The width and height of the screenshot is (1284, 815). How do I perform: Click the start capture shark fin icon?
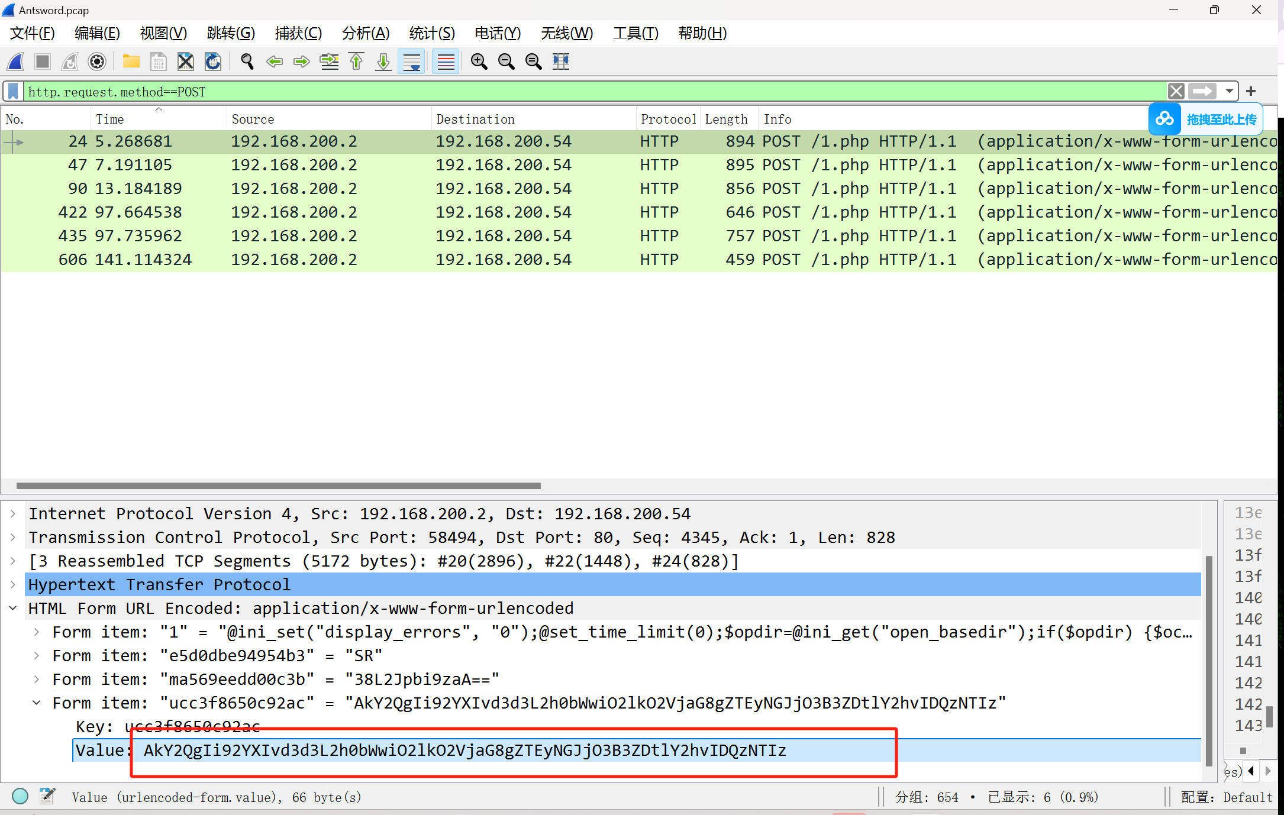[x=16, y=62]
